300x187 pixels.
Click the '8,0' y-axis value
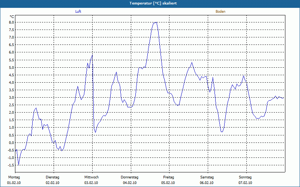pyautogui.click(x=12, y=22)
